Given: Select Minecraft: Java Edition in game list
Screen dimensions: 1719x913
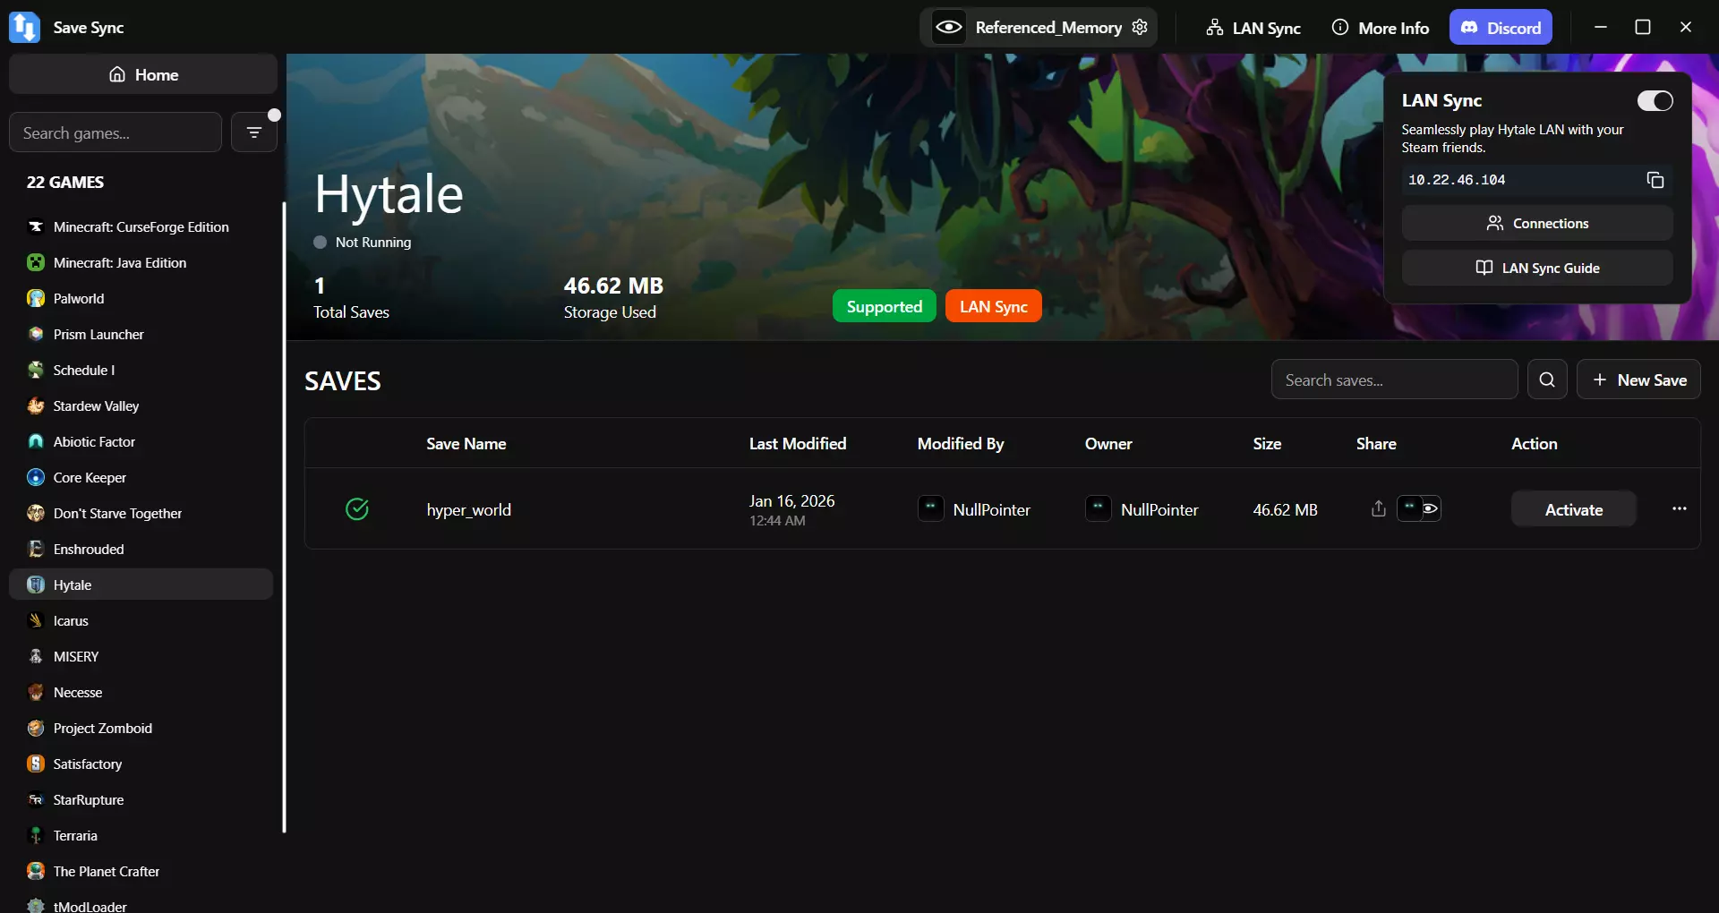Looking at the screenshot, I should [x=141, y=262].
